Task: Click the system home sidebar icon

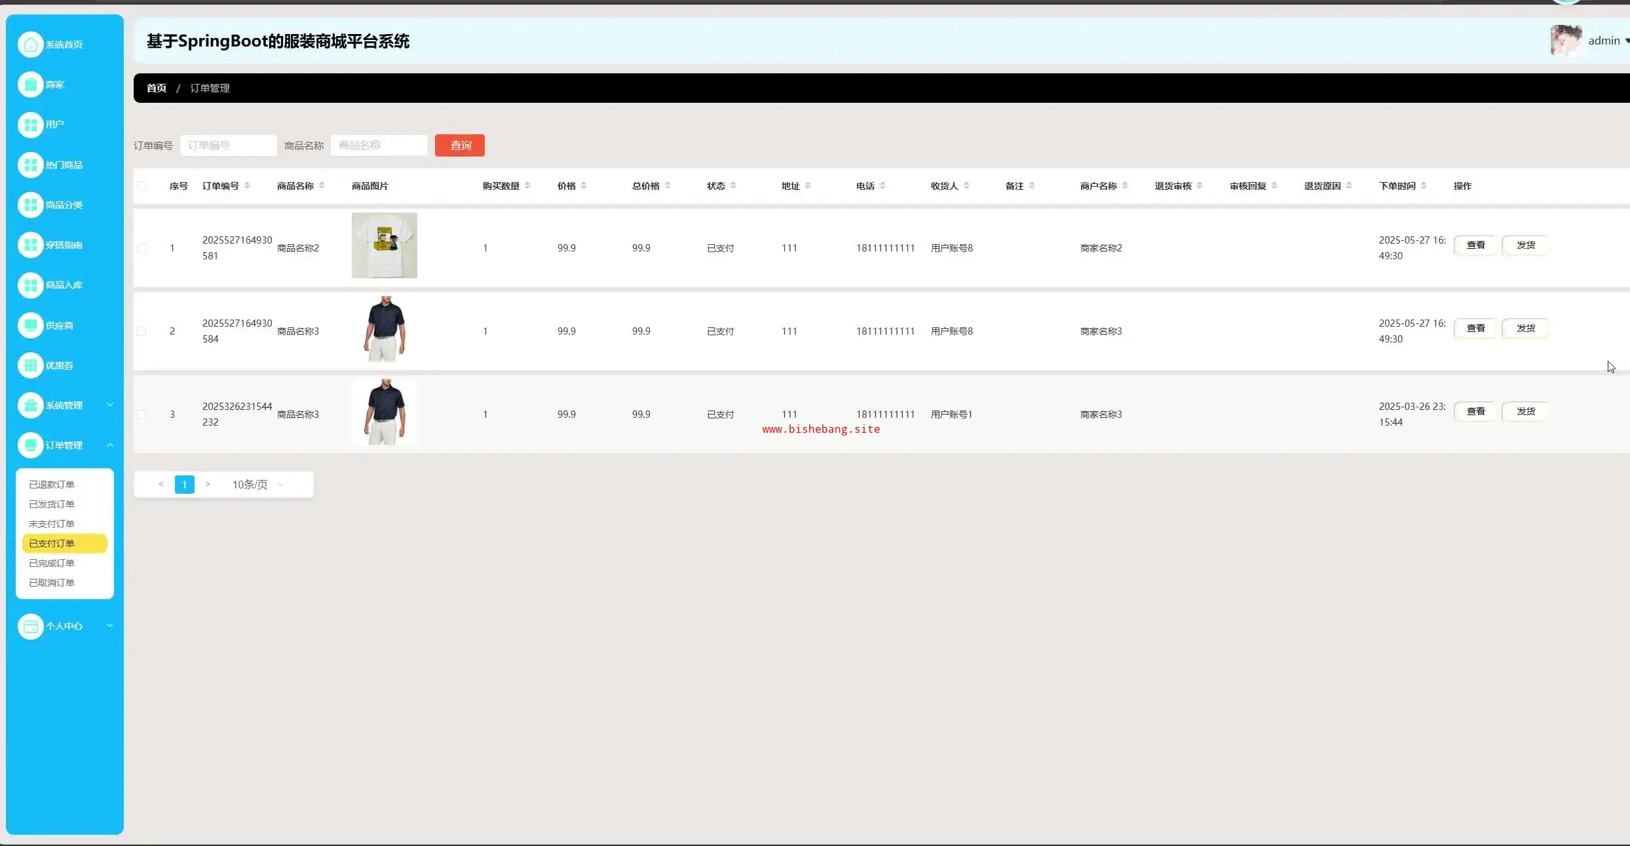Action: click(30, 45)
